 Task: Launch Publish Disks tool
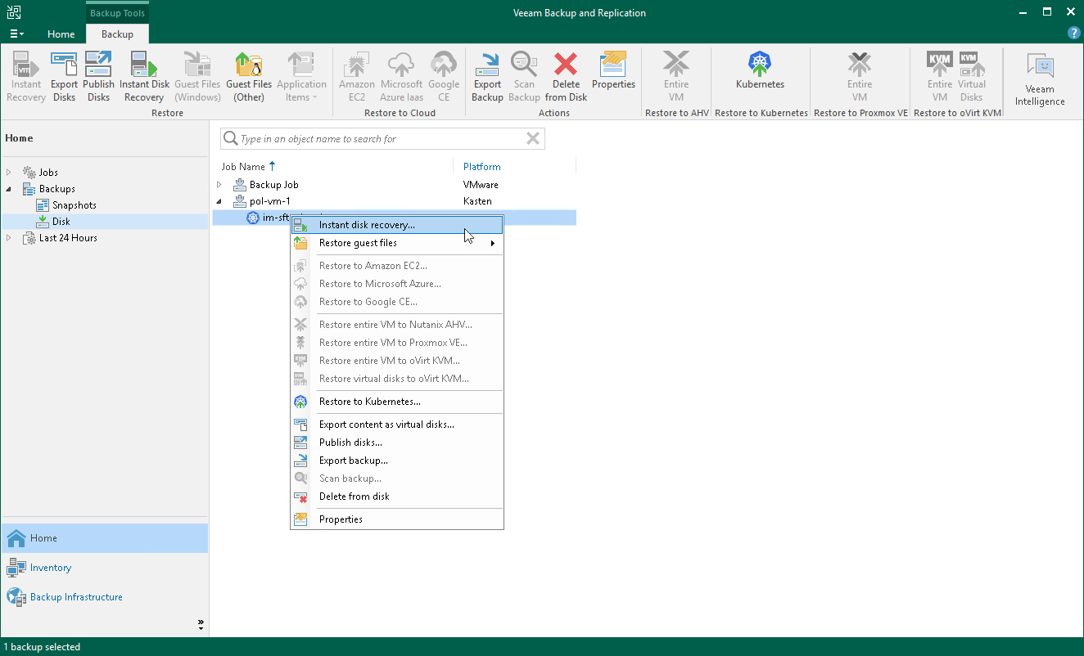pyautogui.click(x=98, y=77)
